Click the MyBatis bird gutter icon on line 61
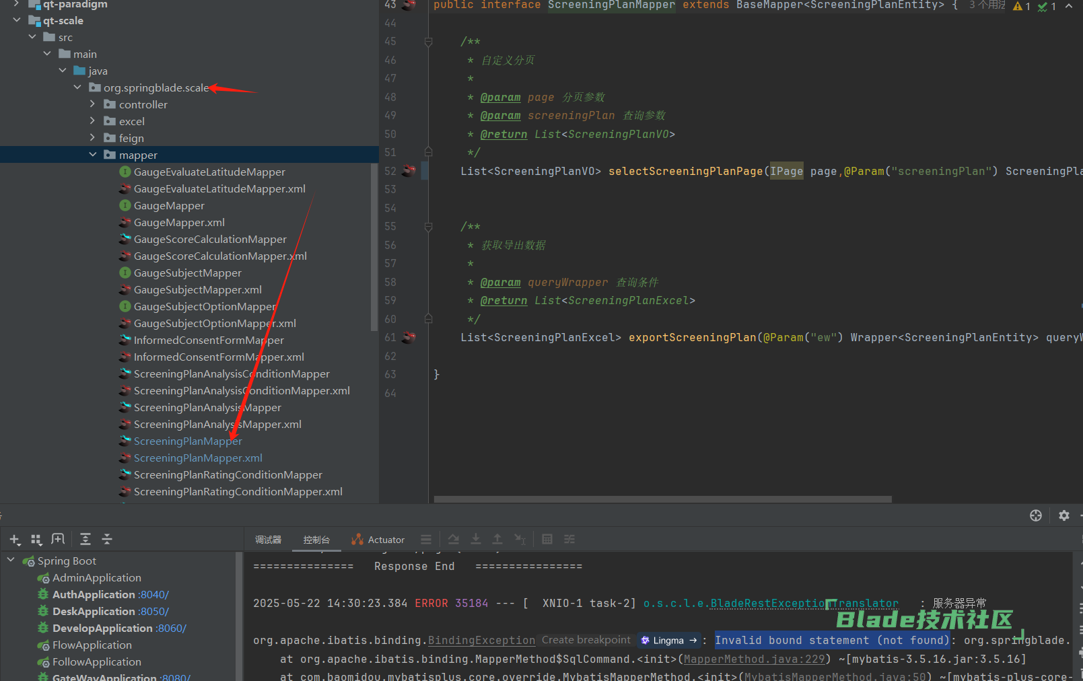Image resolution: width=1083 pixels, height=681 pixels. [x=409, y=337]
